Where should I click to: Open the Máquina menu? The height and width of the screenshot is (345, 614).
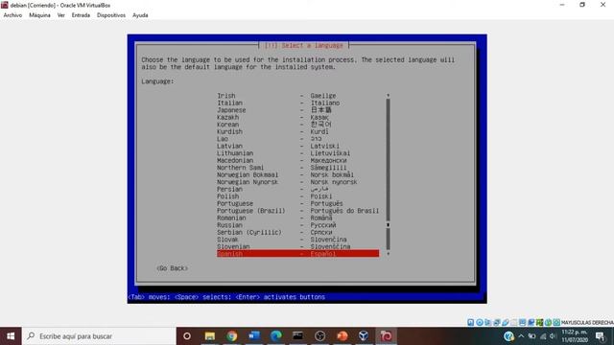tap(39, 15)
